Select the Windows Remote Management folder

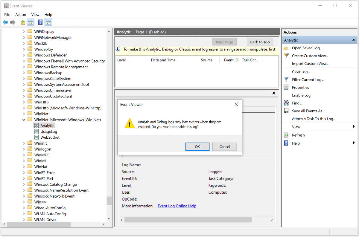tap(61, 67)
